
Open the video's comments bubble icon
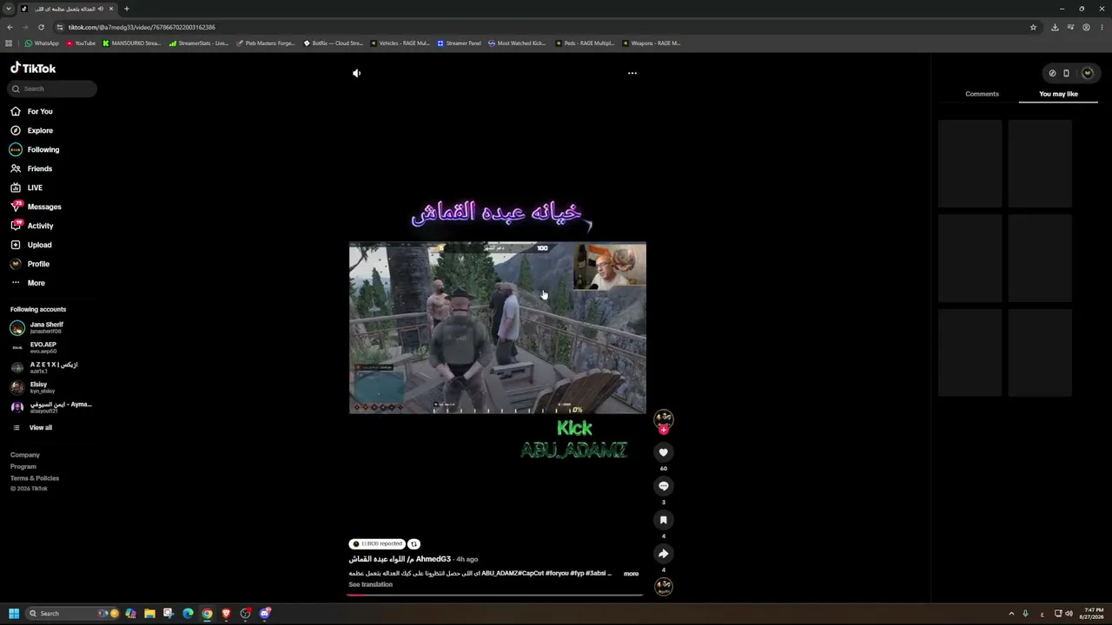tap(664, 486)
